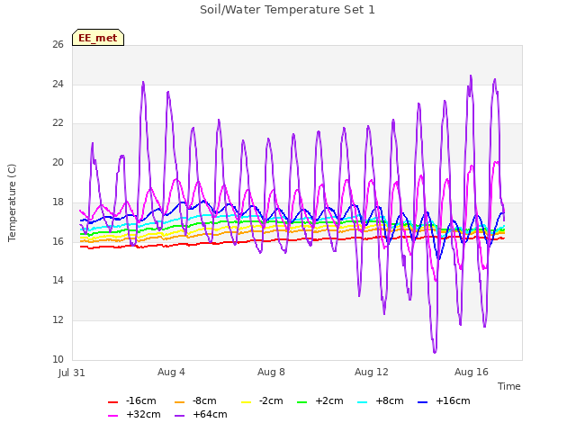Screen dimensions: 576x432
Task: Select the Aug 4 x-axis tick label
Action: [x=171, y=372]
